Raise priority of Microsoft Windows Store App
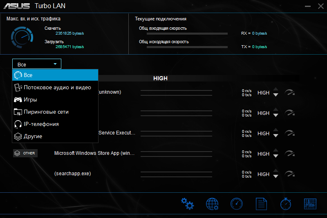 pos(275,150)
